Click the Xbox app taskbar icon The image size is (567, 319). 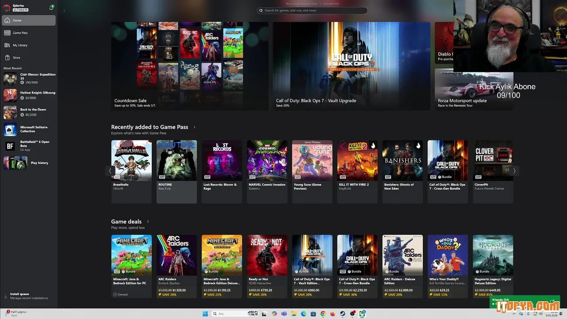[x=362, y=314]
